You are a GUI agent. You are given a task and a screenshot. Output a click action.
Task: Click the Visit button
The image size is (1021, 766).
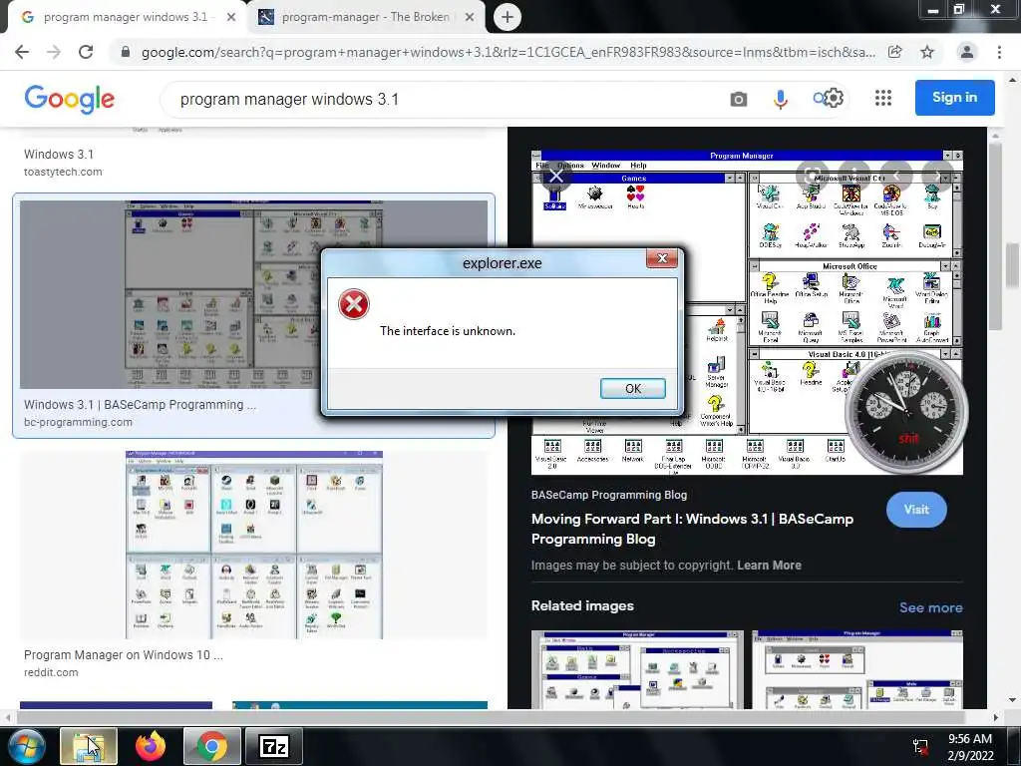click(x=916, y=510)
